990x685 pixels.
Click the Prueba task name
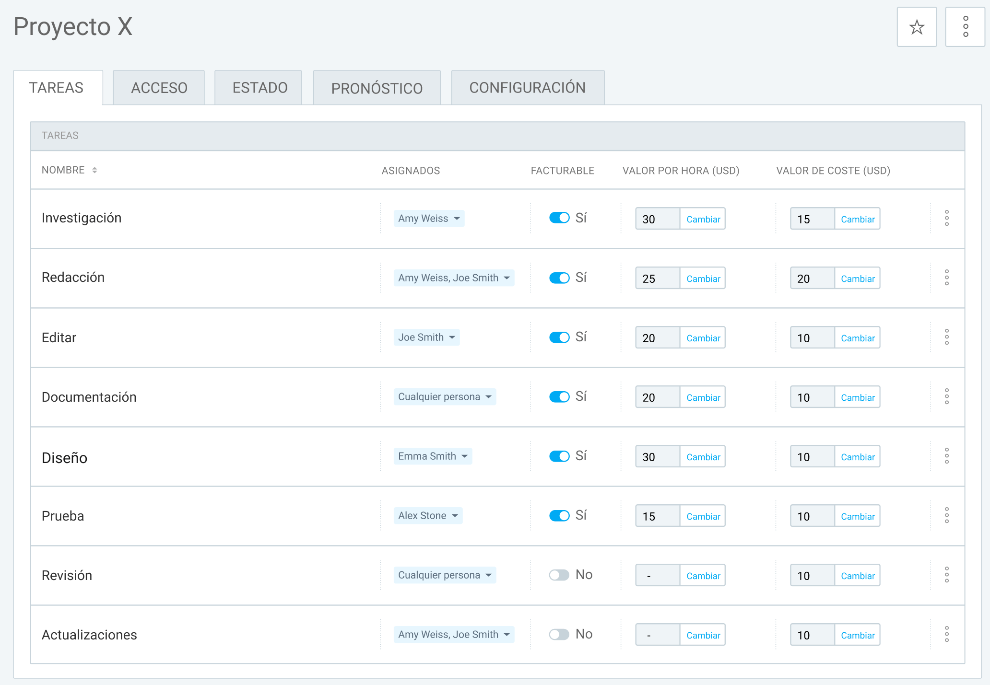point(63,516)
